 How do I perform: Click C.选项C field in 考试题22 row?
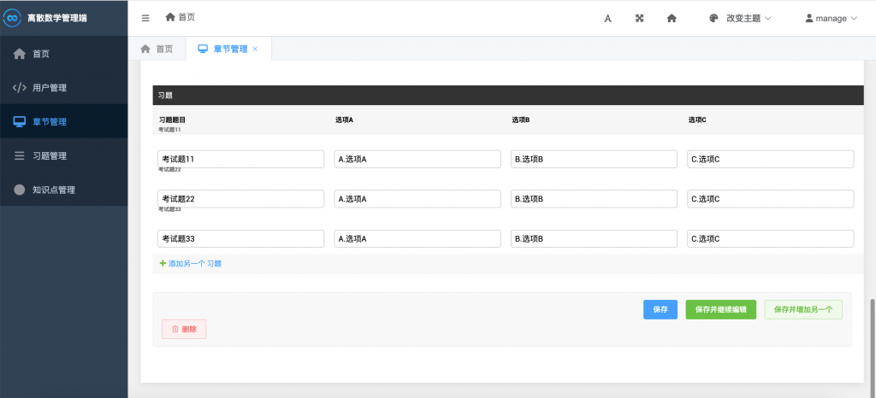[771, 199]
